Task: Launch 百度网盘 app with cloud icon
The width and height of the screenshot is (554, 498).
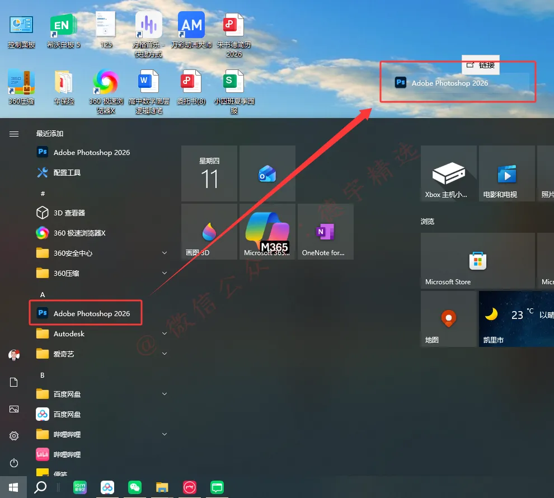Action: pos(101,414)
